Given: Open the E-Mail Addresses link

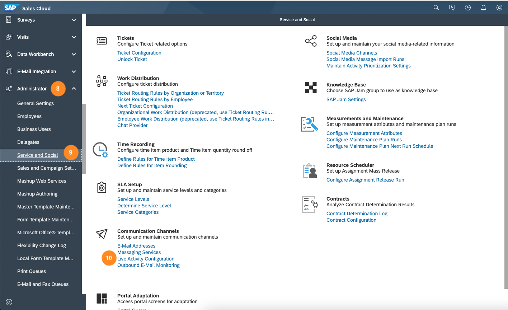Looking at the screenshot, I should click(136, 246).
